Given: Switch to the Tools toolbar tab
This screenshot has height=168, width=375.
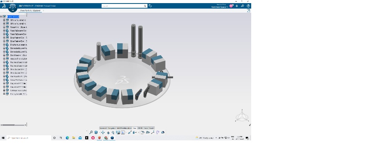Looking at the screenshot, I should 146,128.
